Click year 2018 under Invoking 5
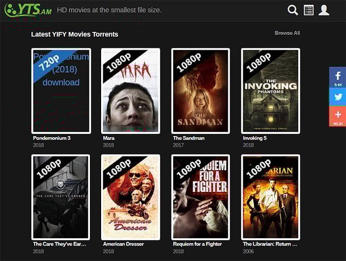Image resolution: width=346 pixels, height=261 pixels. (248, 145)
